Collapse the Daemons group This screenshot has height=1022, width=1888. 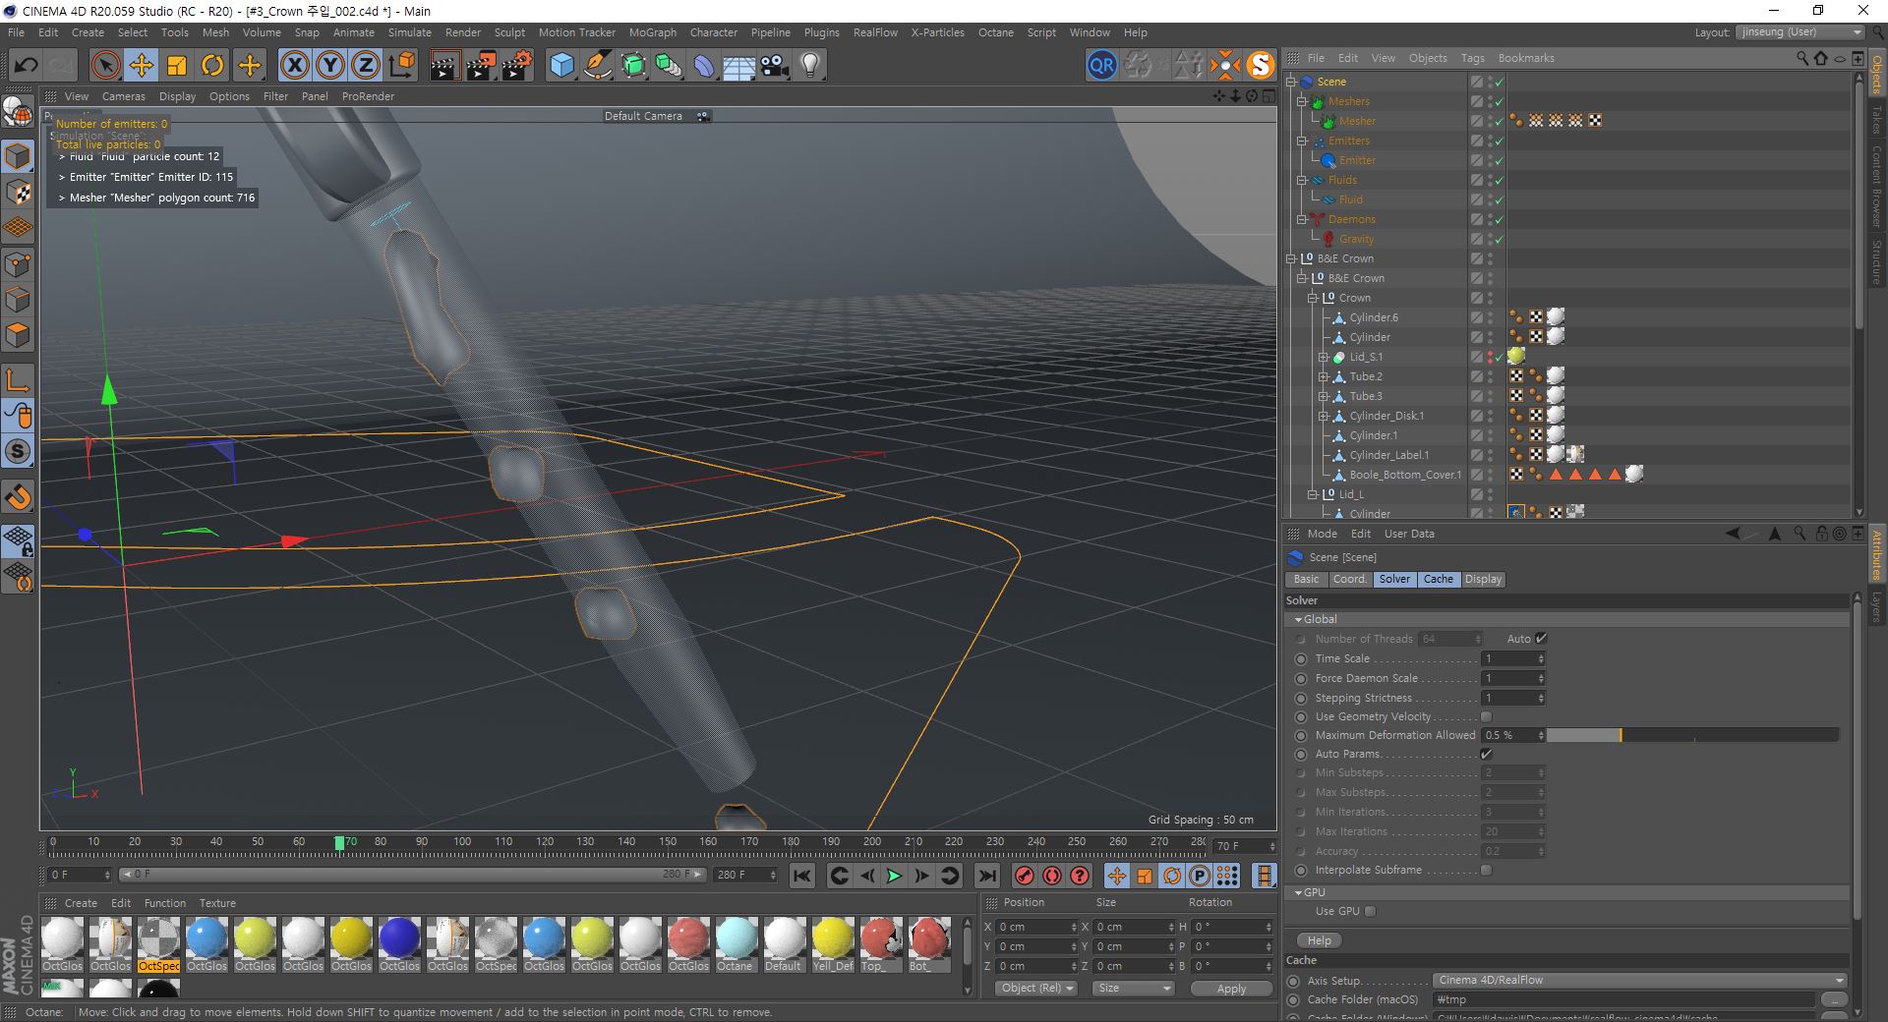(1302, 219)
